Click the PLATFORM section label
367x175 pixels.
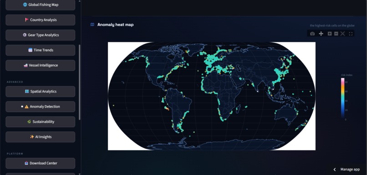coord(15,154)
